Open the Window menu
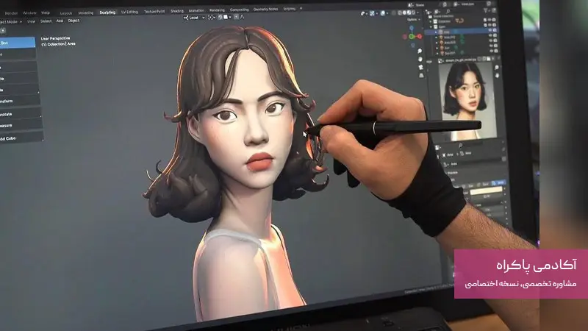 [29, 13]
